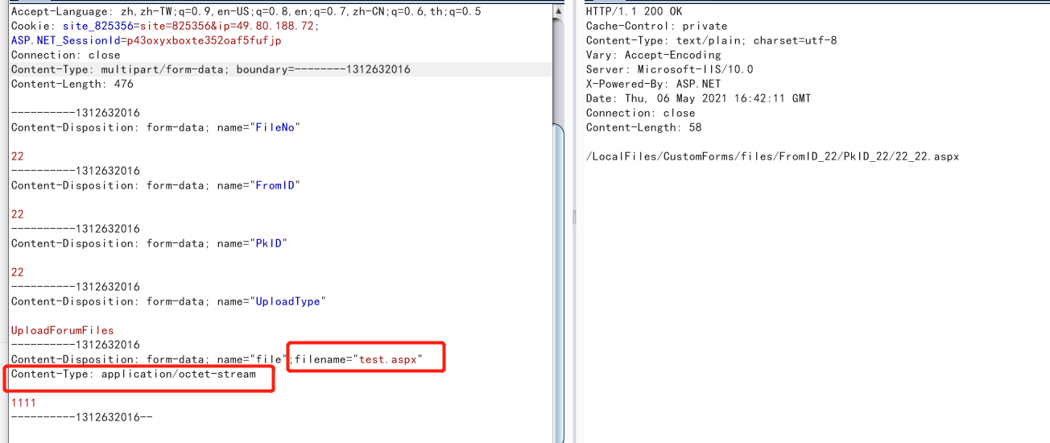Select the 'Vary: Accept-Encoding' header

click(654, 55)
